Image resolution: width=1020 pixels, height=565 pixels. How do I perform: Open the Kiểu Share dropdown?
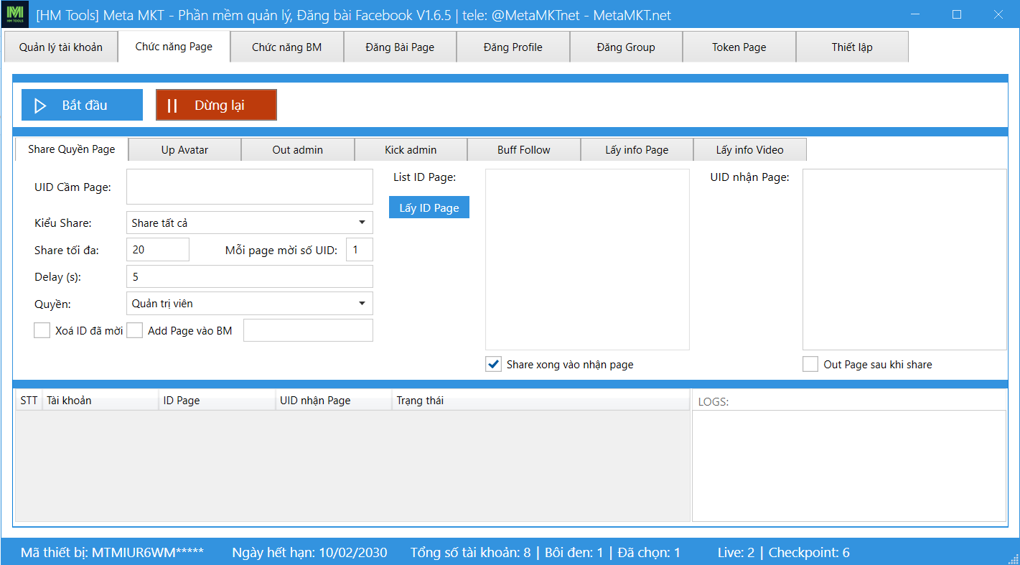coord(250,223)
